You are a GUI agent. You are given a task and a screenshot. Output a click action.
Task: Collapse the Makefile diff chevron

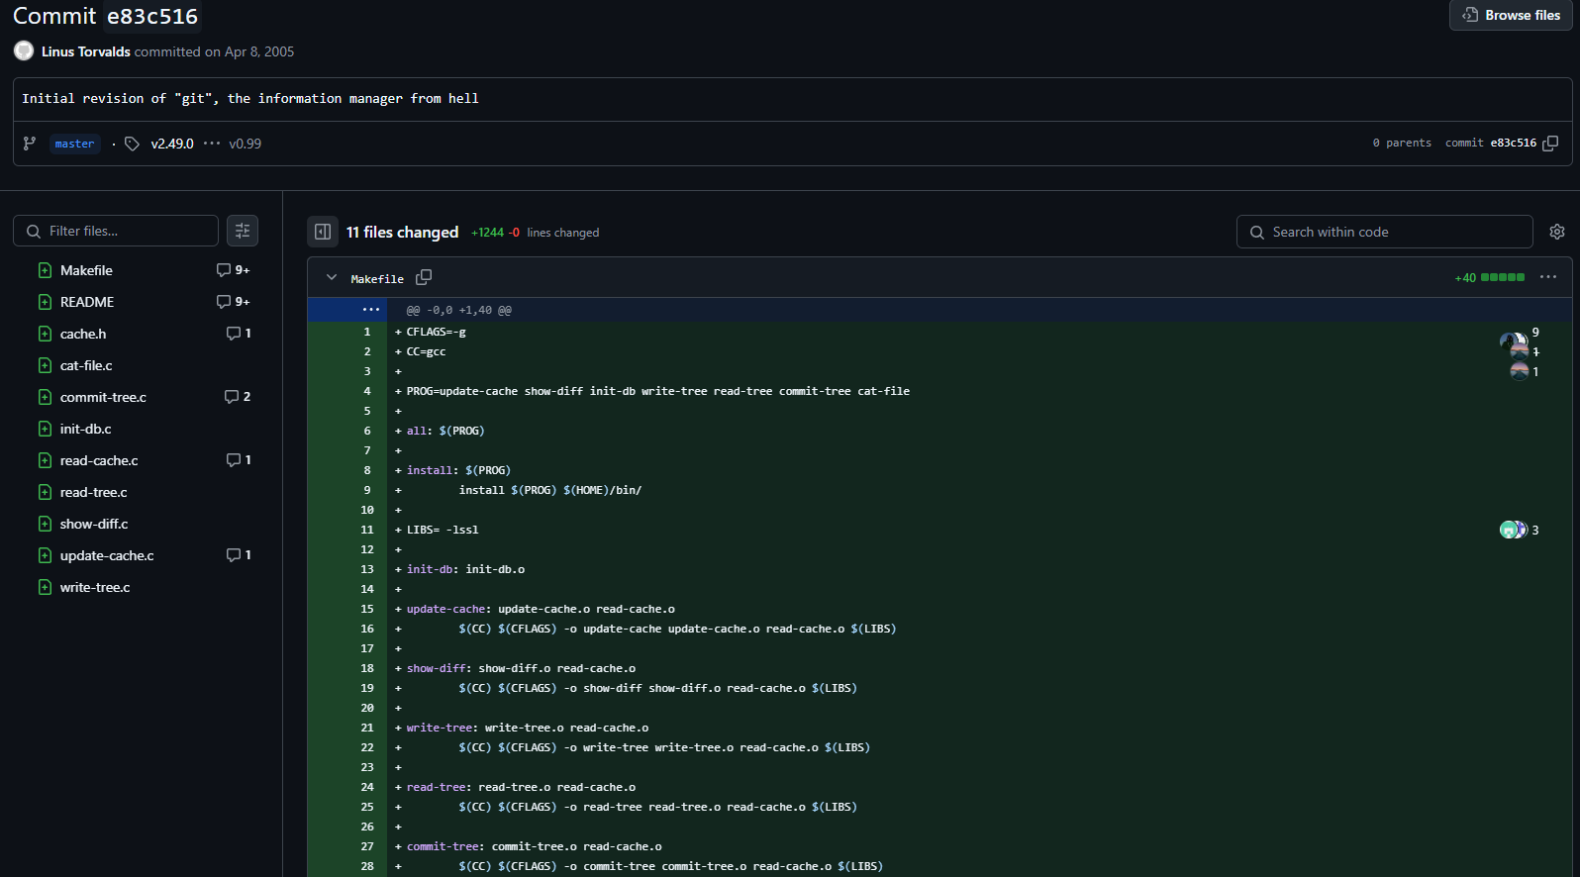[x=332, y=278]
